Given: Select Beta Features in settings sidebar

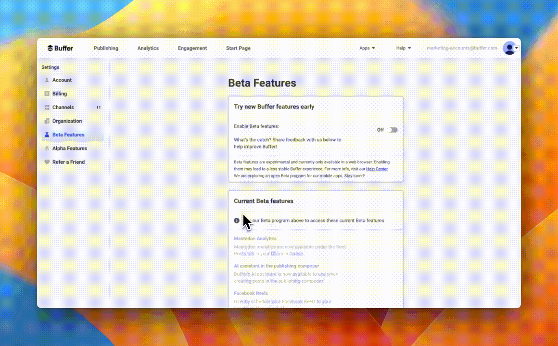Looking at the screenshot, I should click(73, 135).
